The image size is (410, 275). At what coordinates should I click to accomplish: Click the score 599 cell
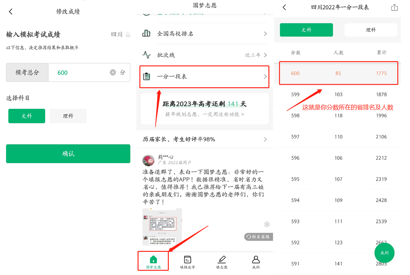point(295,94)
